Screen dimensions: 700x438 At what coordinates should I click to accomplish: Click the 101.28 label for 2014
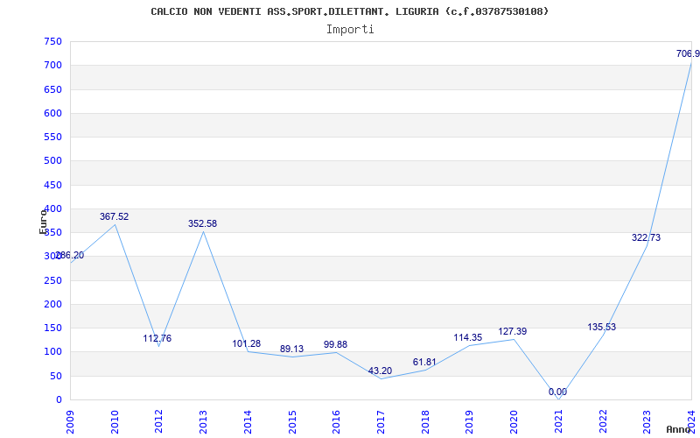pos(247,343)
